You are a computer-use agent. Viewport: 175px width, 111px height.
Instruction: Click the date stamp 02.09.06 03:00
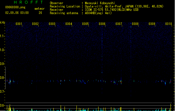click(x=17, y=13)
